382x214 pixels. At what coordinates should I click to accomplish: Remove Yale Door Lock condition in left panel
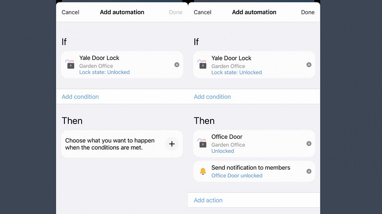(x=177, y=65)
